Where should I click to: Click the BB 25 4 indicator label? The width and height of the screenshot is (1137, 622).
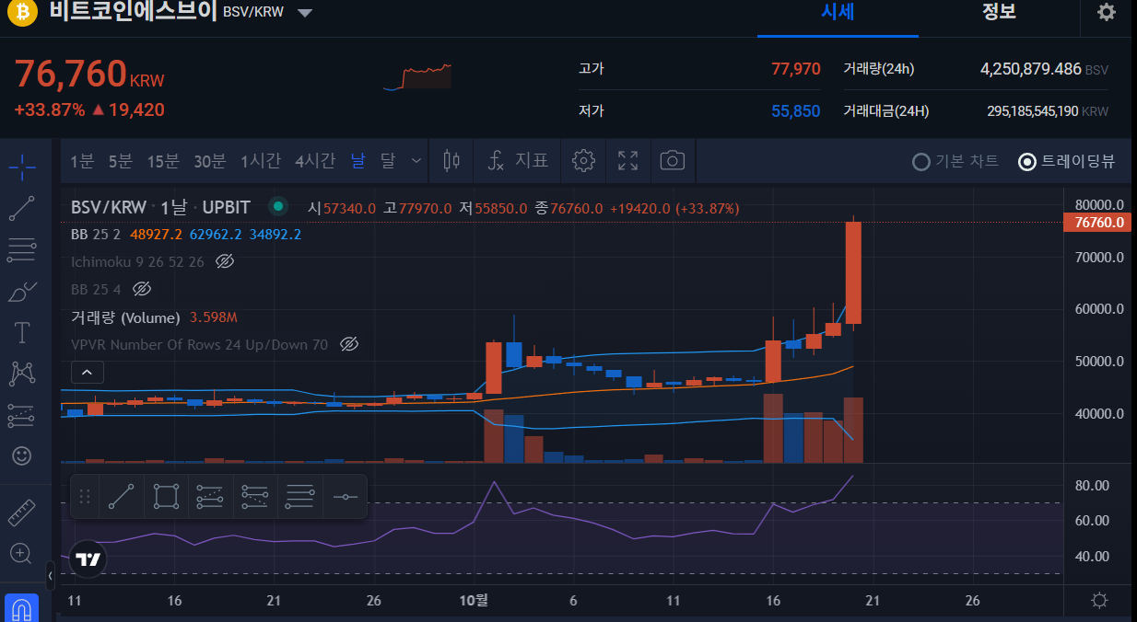(96, 289)
